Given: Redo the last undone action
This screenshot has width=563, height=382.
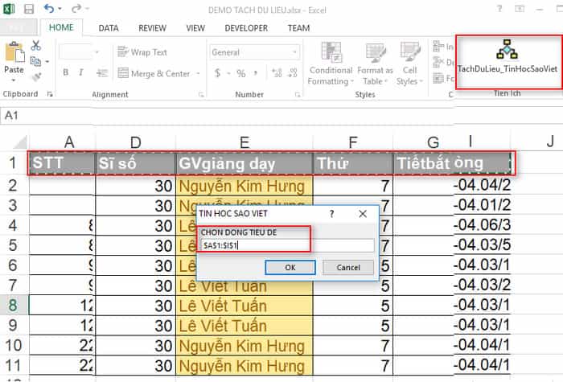Looking at the screenshot, I should pyautogui.click(x=76, y=8).
